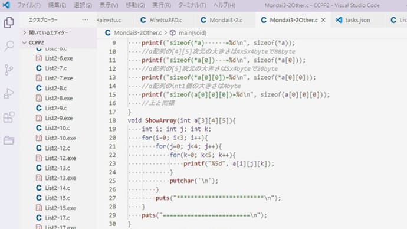The image size is (407, 229).
Task: Click Mondai3-2Other.c breadcrumb file name
Action: pos(138,33)
